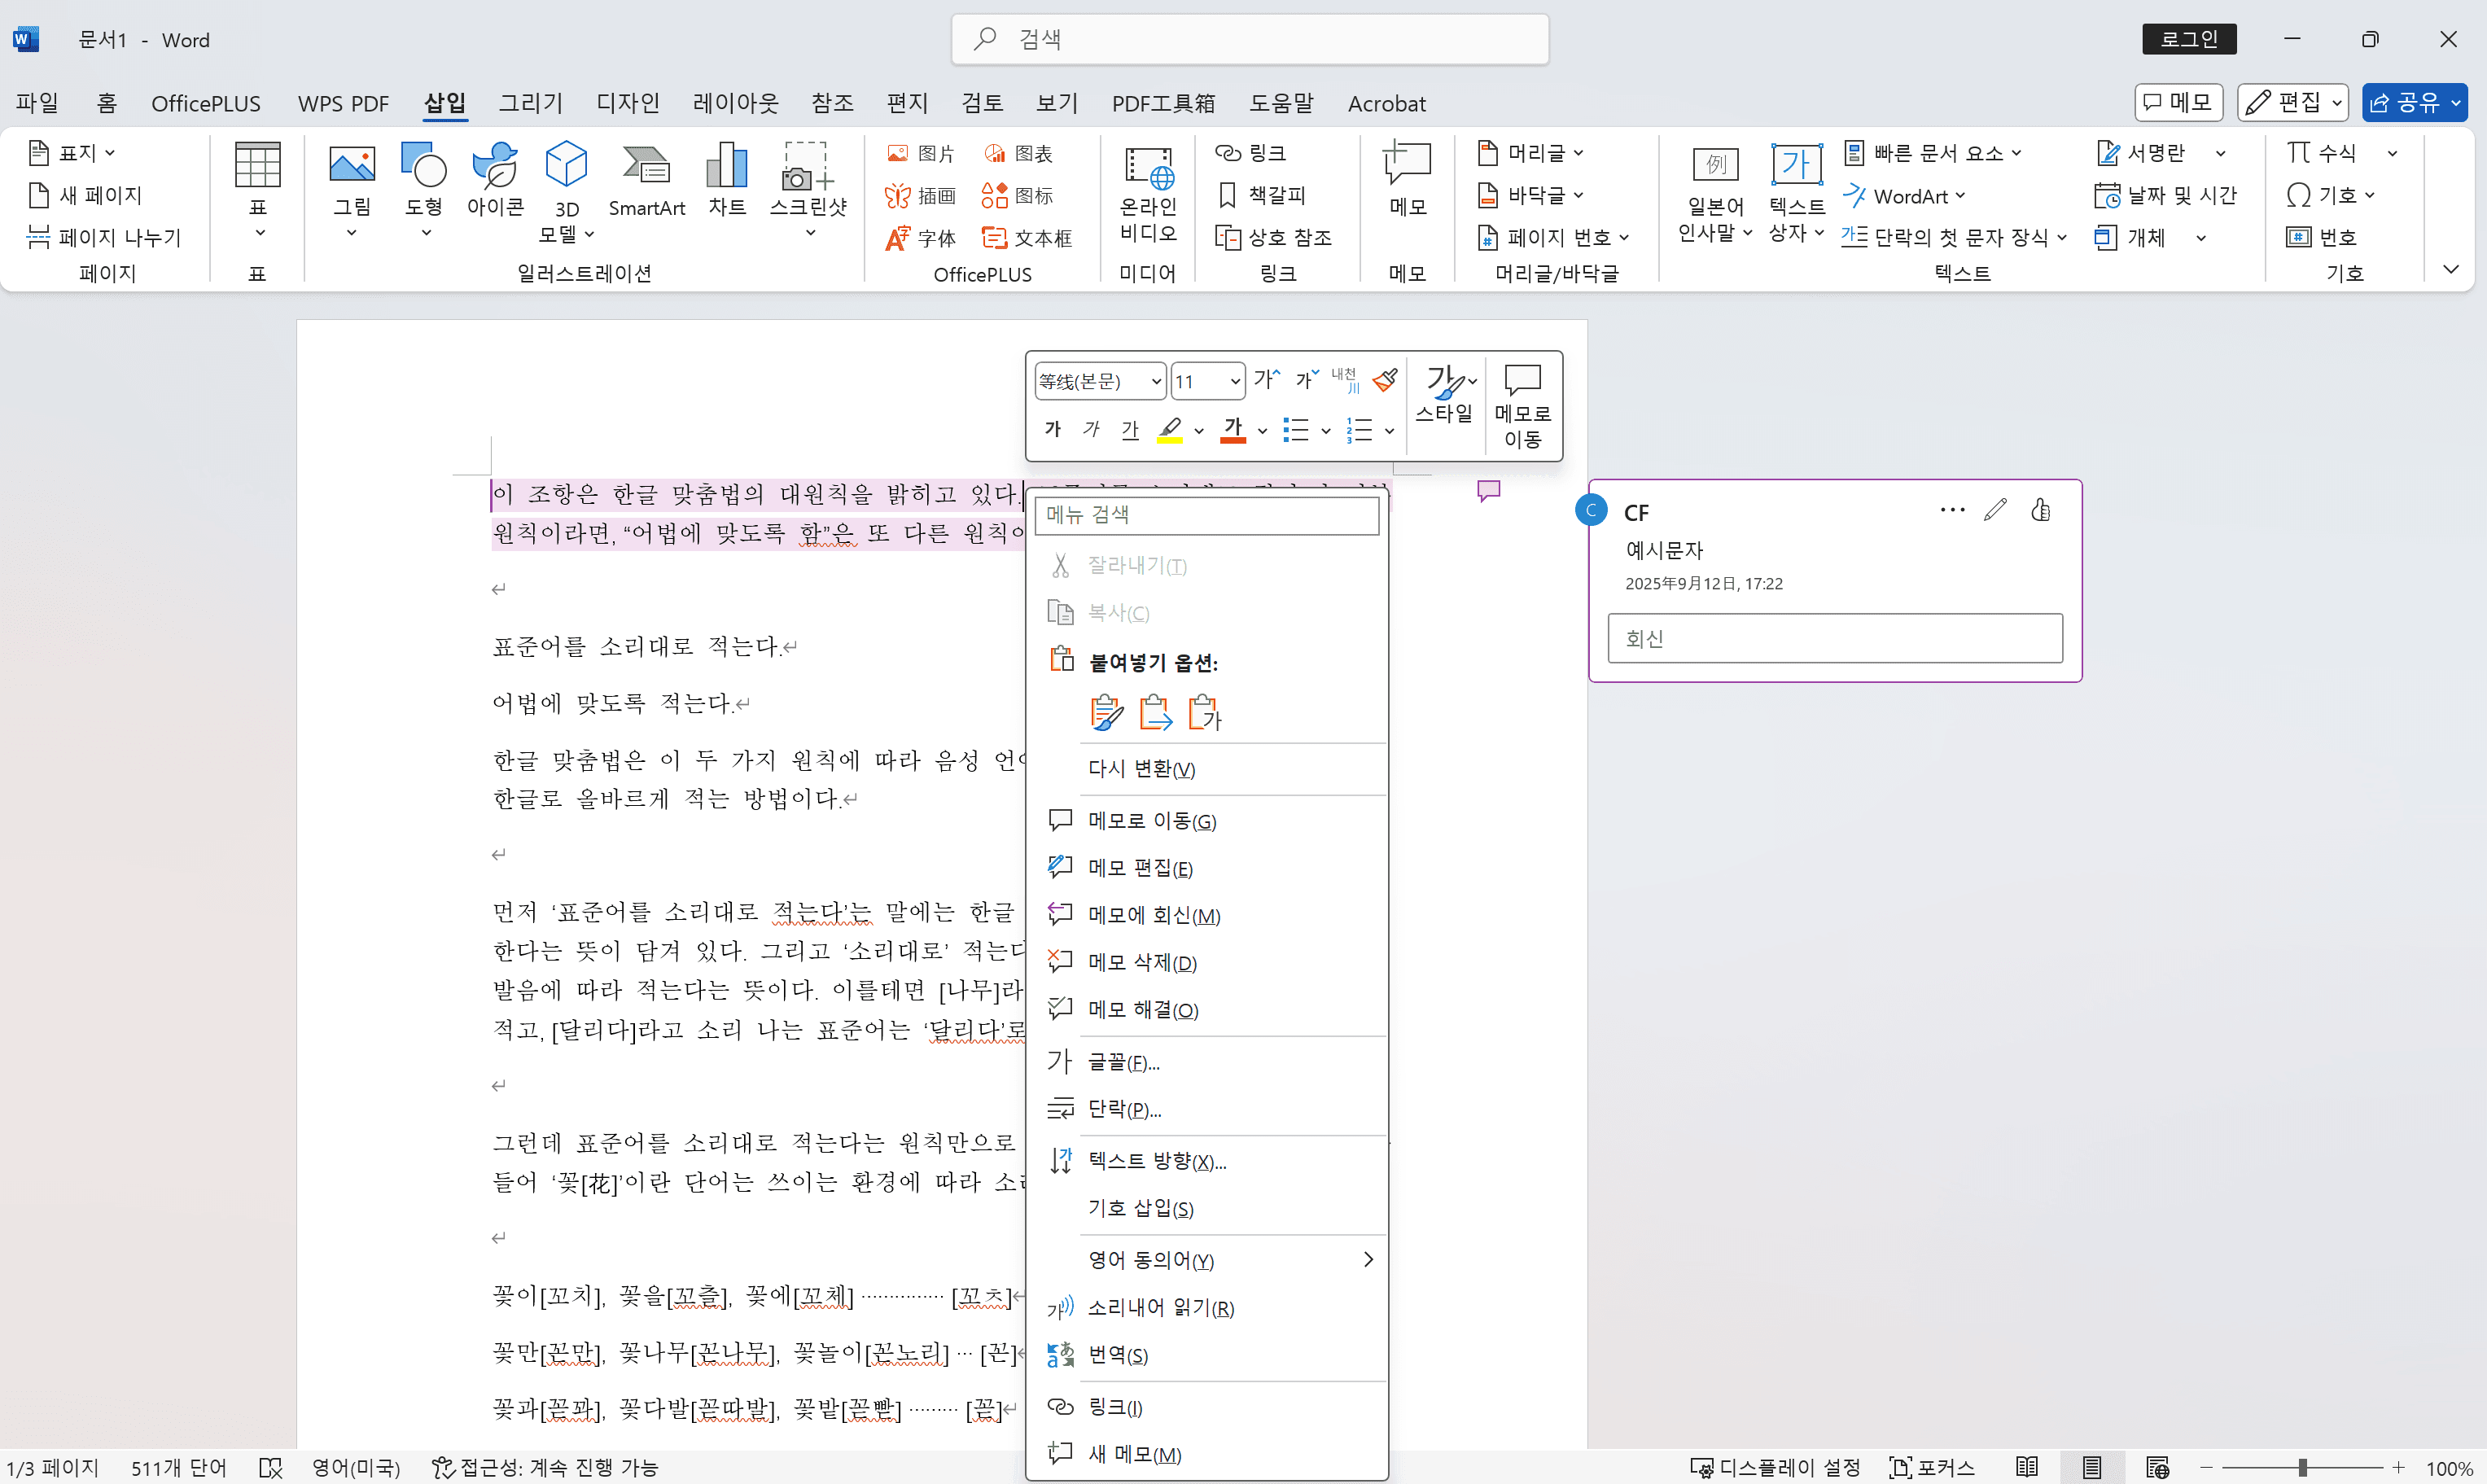This screenshot has height=1484, width=2487.
Task: Toggle 포커스 mode in status bar
Action: pyautogui.click(x=1931, y=1467)
